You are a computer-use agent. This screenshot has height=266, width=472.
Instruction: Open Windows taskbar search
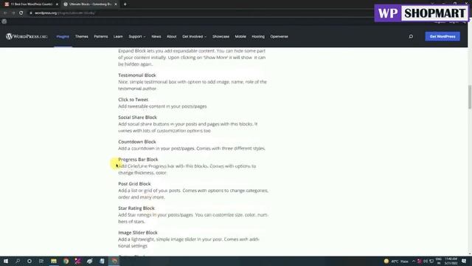(18, 261)
